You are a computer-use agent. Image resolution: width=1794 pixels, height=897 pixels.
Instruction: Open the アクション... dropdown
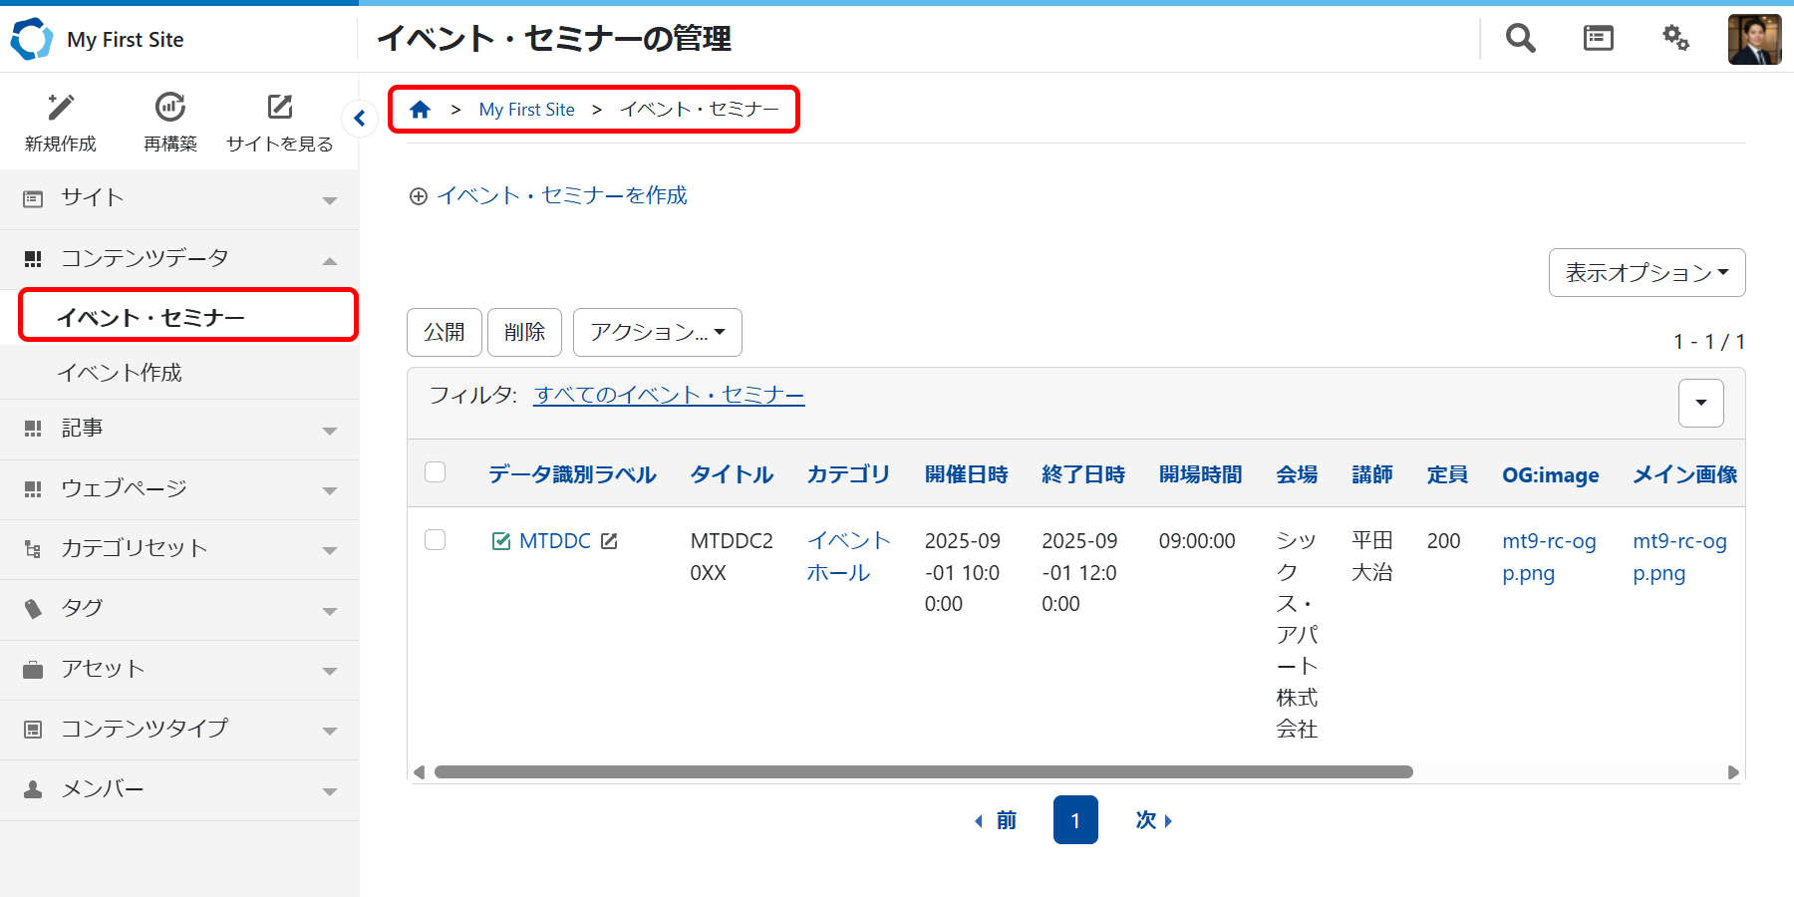tap(657, 333)
